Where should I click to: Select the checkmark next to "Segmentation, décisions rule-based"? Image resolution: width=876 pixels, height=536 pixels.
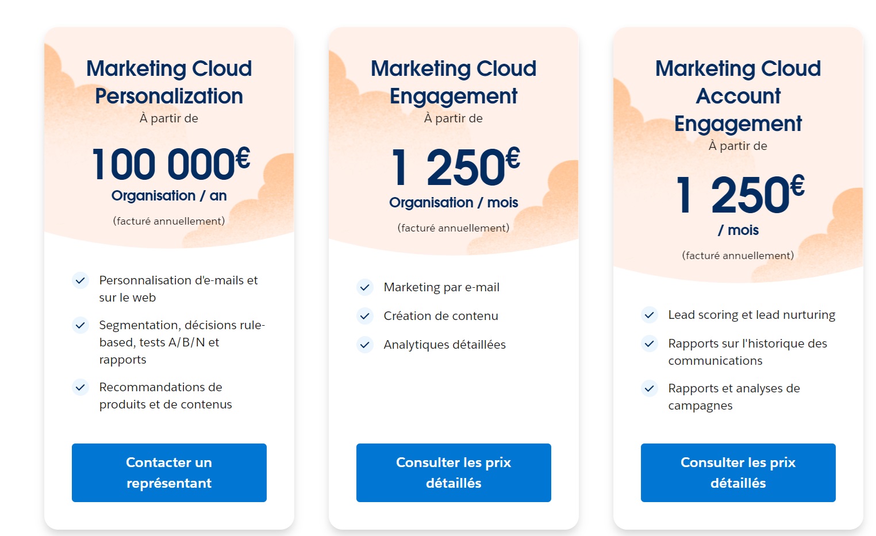pyautogui.click(x=80, y=325)
